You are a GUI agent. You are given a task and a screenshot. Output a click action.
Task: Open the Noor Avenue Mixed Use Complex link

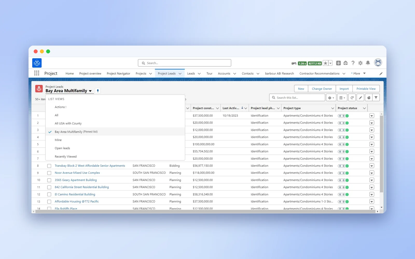click(77, 173)
